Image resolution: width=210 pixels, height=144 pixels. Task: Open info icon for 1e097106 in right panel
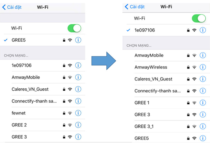pyautogui.click(x=203, y=30)
